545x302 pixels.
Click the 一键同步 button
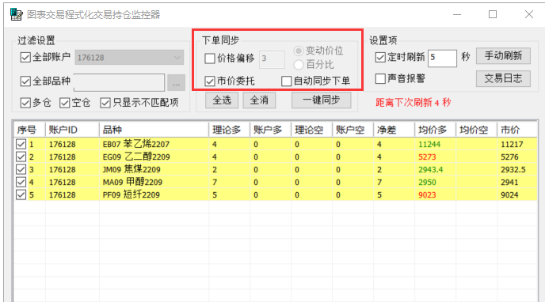(321, 100)
